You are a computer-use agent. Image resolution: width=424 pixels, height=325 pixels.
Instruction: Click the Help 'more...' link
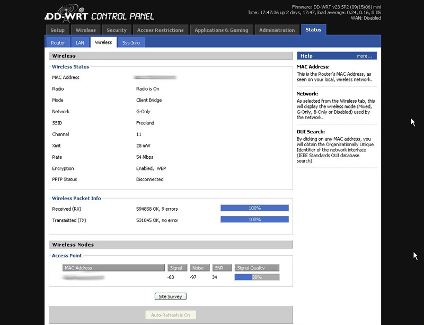(x=364, y=56)
